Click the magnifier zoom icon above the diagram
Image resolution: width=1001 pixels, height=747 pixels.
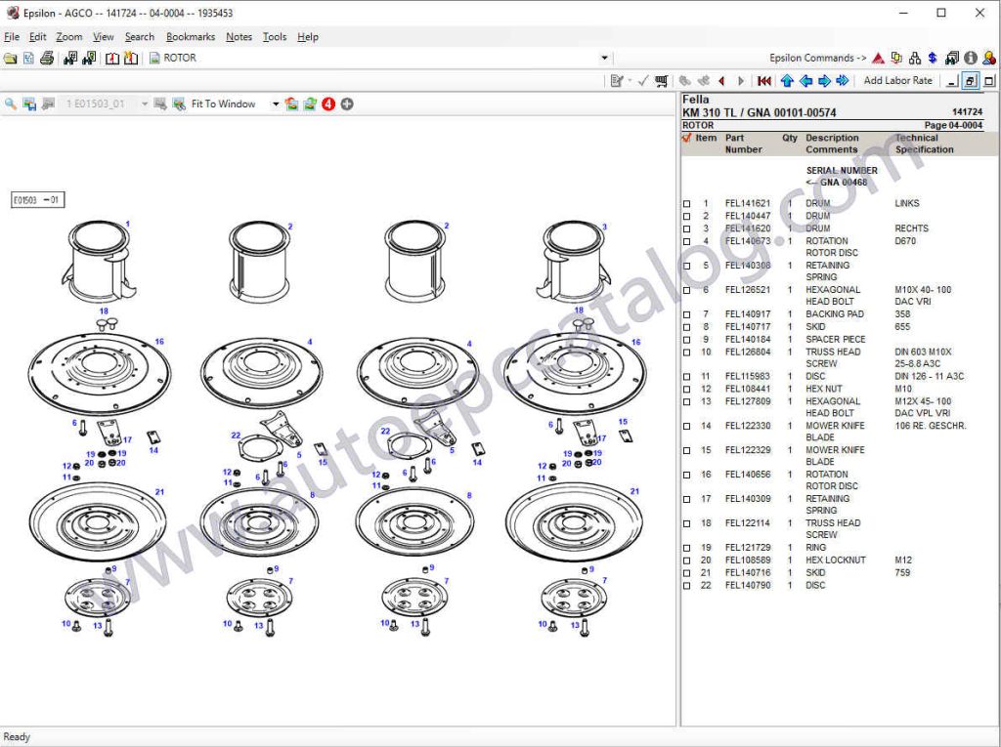tap(11, 104)
